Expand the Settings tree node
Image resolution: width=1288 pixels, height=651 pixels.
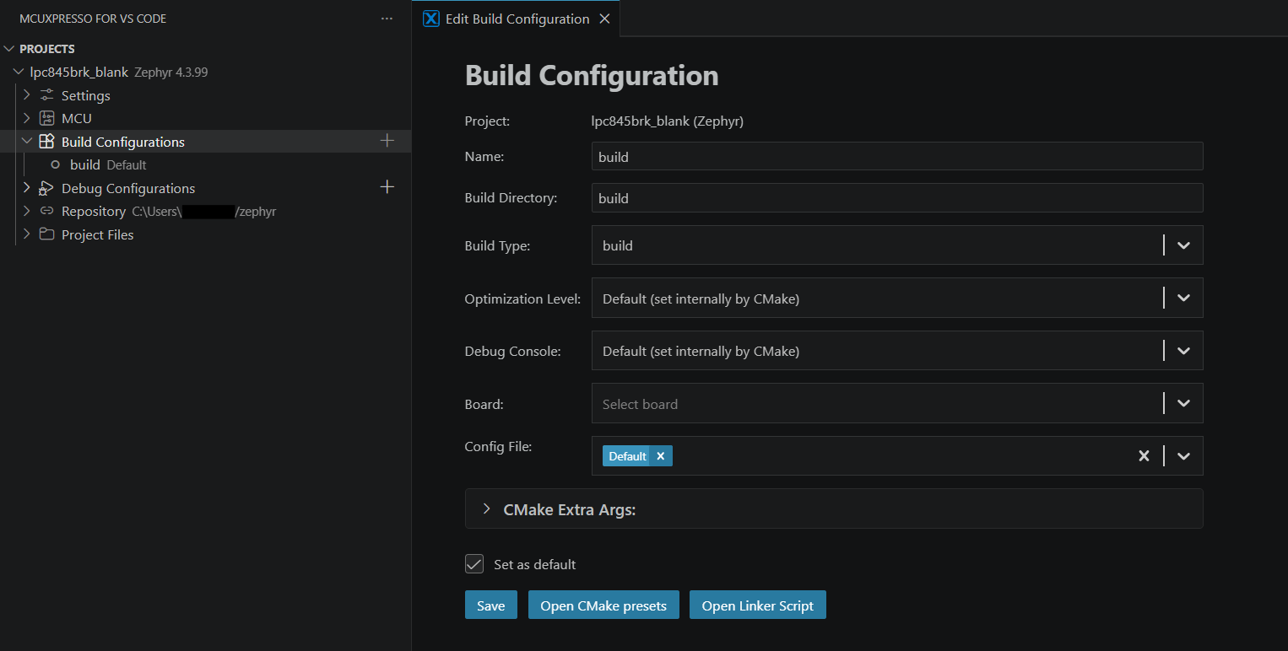point(27,95)
